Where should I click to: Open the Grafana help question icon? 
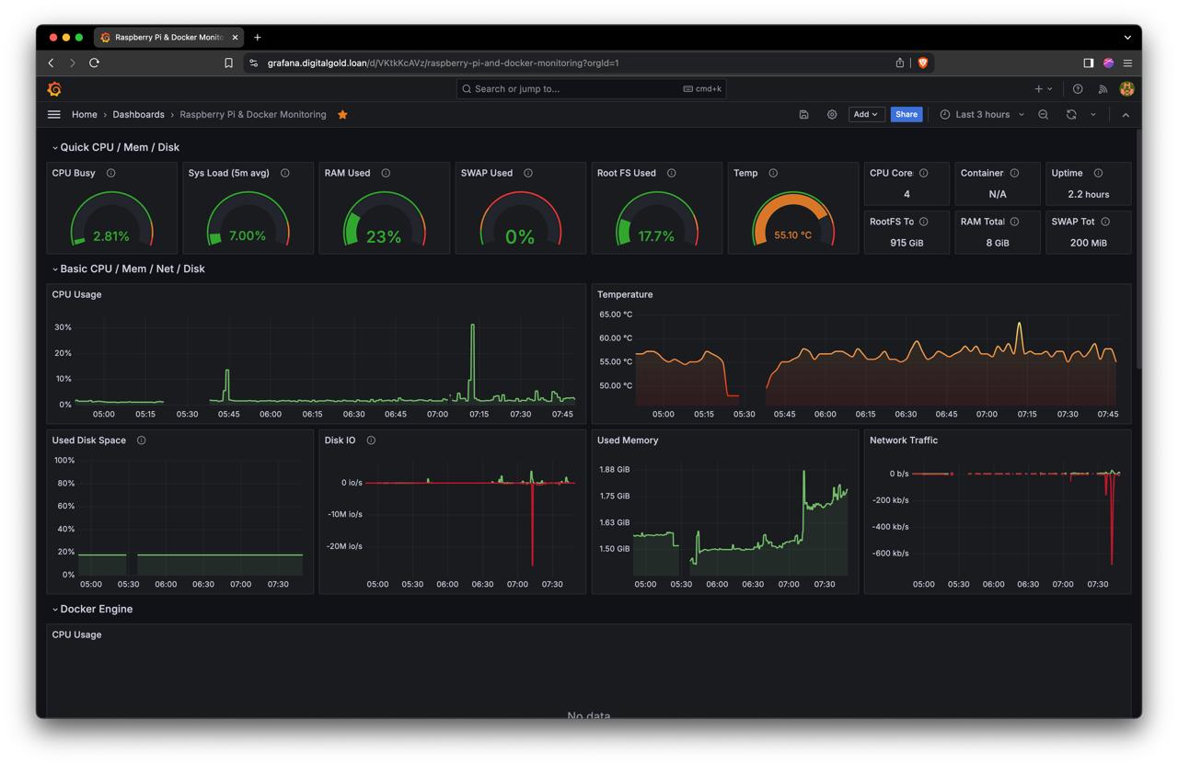pos(1078,88)
